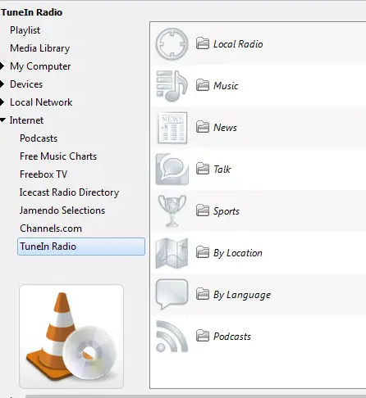Open Jamendo Selections source
Image resolution: width=366 pixels, height=398 pixels.
pyautogui.click(x=62, y=210)
